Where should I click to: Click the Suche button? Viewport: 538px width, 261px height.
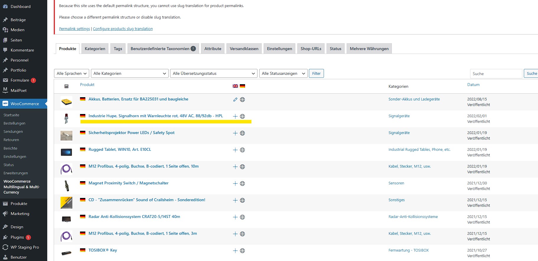point(532,73)
